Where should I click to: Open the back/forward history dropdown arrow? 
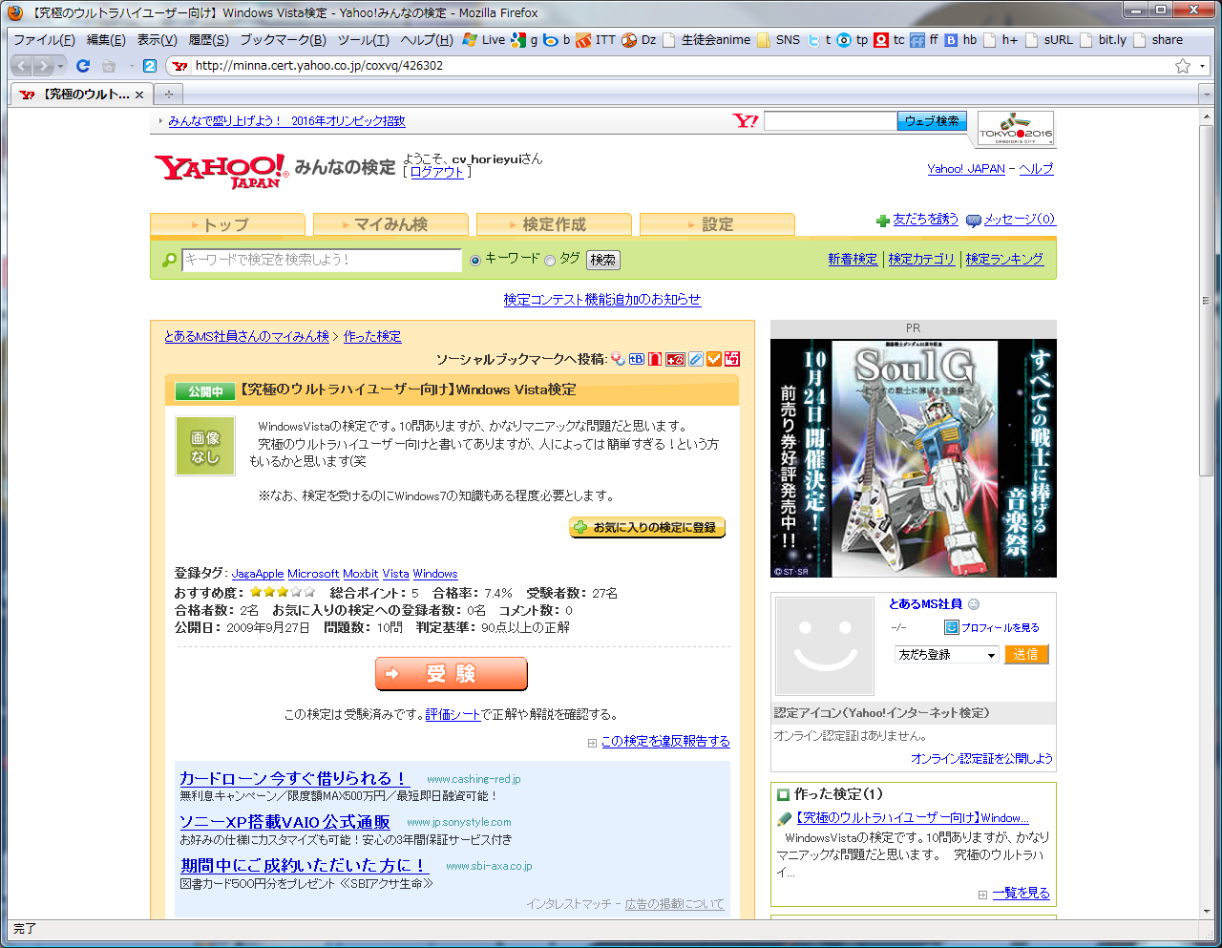pos(61,66)
